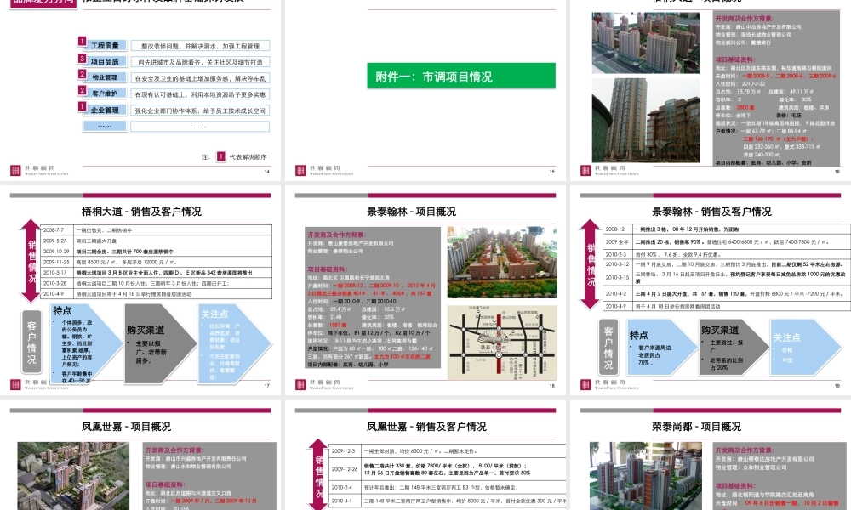Image resolution: width=851 pixels, height=510 pixels.
Task: Click the 特点 arrow on slide 17
Action: (x=87, y=344)
